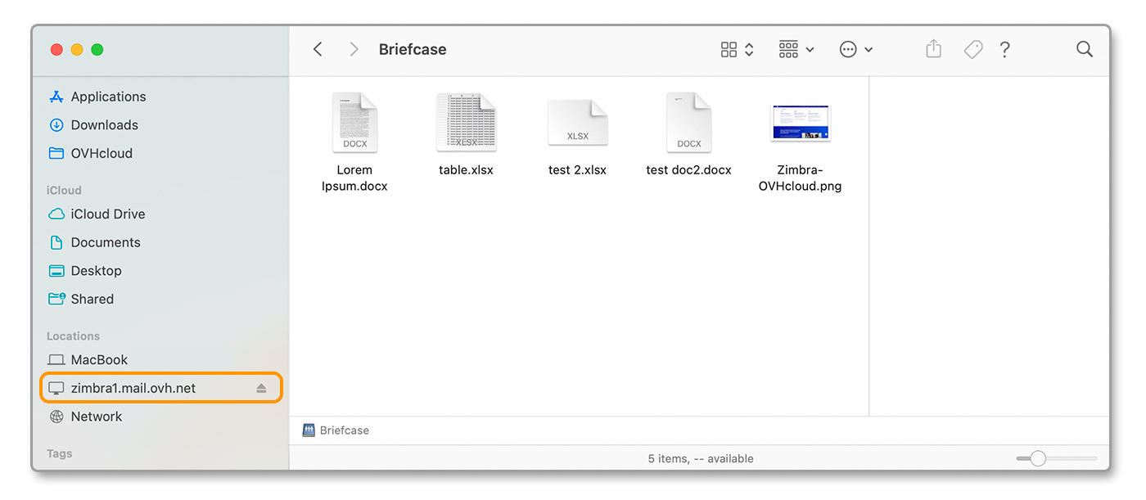1146x500 pixels.
Task: Open the icon view switcher dropdown
Action: 737,50
